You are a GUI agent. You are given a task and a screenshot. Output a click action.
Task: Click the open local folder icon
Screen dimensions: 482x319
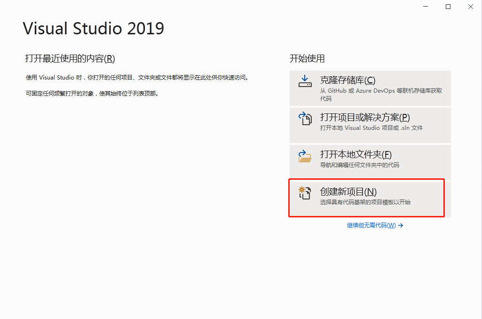[x=305, y=156]
